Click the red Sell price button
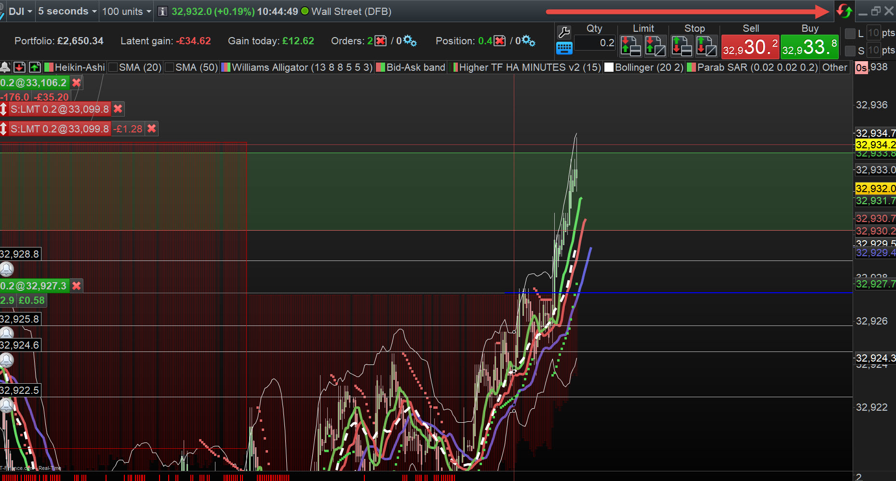The height and width of the screenshot is (481, 896). tap(750, 47)
